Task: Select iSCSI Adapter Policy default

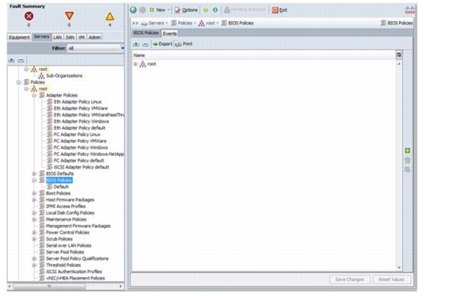Action: (82, 167)
